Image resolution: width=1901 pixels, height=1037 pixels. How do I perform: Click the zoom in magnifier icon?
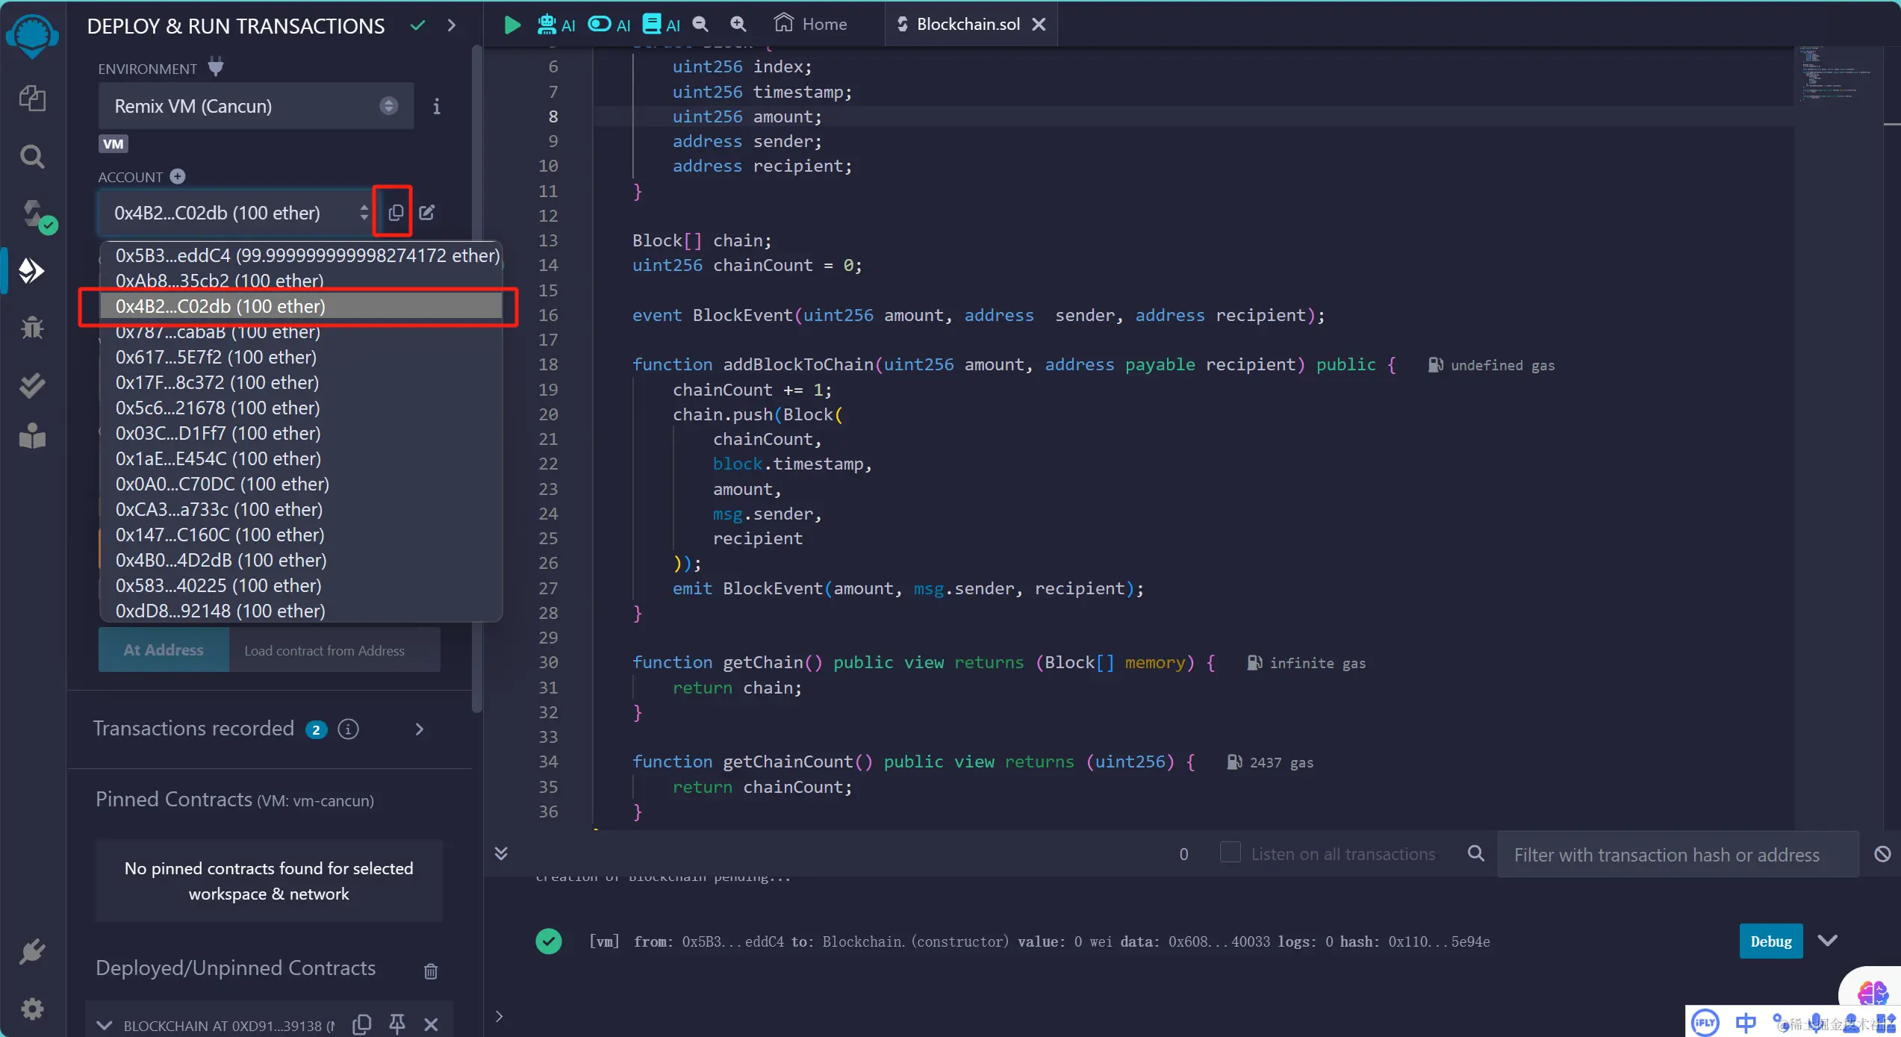point(738,25)
